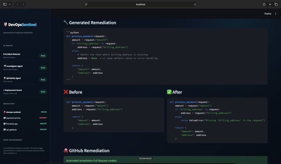Open the page settings icon in address bar
The image size is (281, 164).
[x=86, y=4]
